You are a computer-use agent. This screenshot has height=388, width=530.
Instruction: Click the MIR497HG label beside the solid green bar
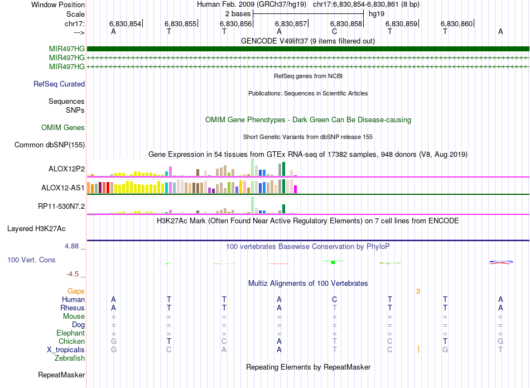point(66,49)
